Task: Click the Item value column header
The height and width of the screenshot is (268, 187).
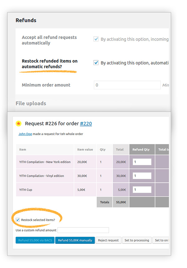Action: (85, 149)
